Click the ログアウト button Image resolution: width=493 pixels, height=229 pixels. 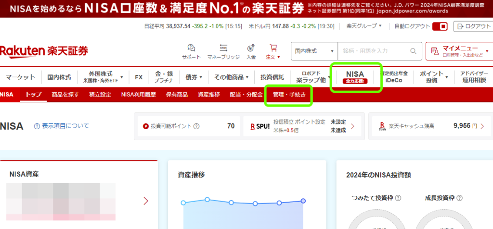point(473,26)
